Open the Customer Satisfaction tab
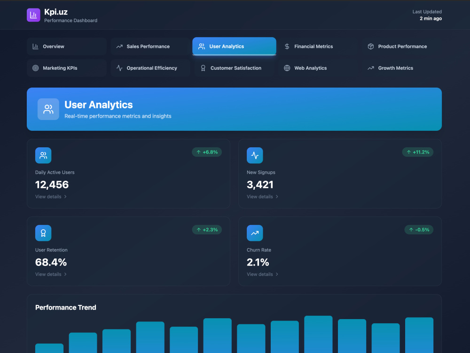The height and width of the screenshot is (353, 470). tap(234, 68)
